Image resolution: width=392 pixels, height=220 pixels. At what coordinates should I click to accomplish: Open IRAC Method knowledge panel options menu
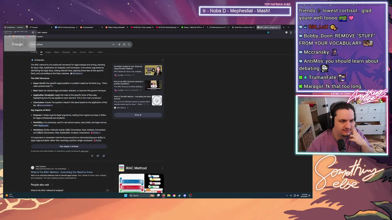tap(162, 168)
